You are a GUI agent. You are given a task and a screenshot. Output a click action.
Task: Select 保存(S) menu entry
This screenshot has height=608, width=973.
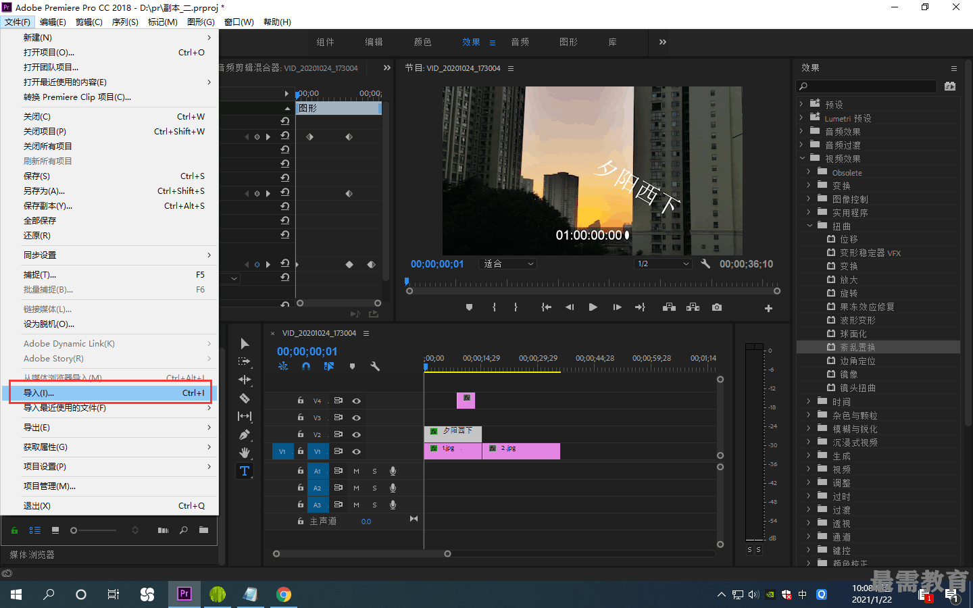109,176
